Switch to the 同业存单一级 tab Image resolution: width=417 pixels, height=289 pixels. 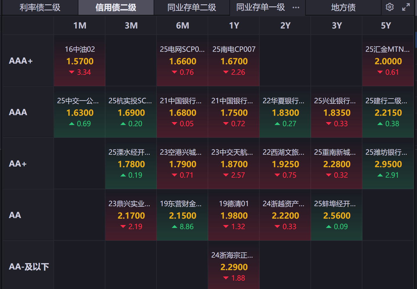click(x=260, y=8)
